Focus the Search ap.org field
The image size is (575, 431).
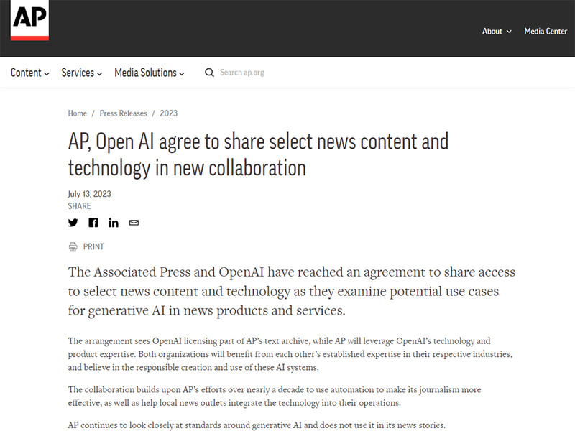click(242, 73)
